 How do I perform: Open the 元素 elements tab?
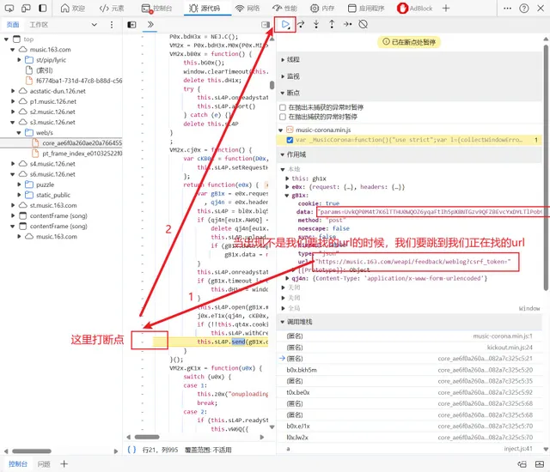(x=112, y=8)
